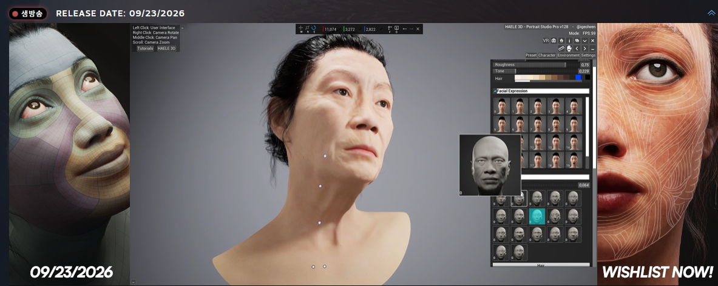Click the red X coordinate value 11,074
This screenshot has height=286, width=718.
click(330, 29)
